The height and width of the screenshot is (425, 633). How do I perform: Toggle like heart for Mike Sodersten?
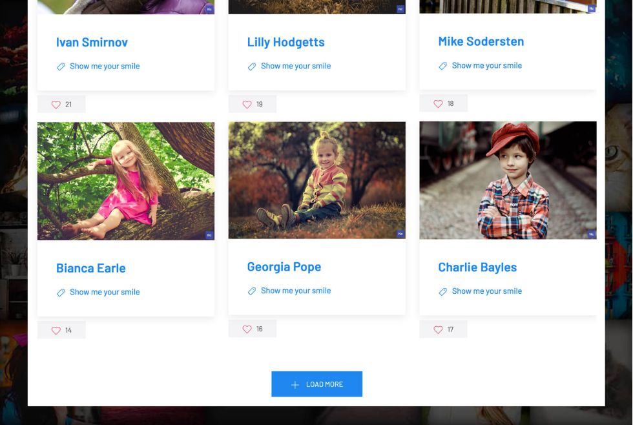[x=438, y=103]
